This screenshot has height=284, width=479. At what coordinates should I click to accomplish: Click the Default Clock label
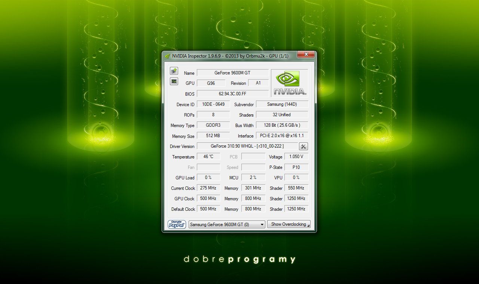pos(183,209)
